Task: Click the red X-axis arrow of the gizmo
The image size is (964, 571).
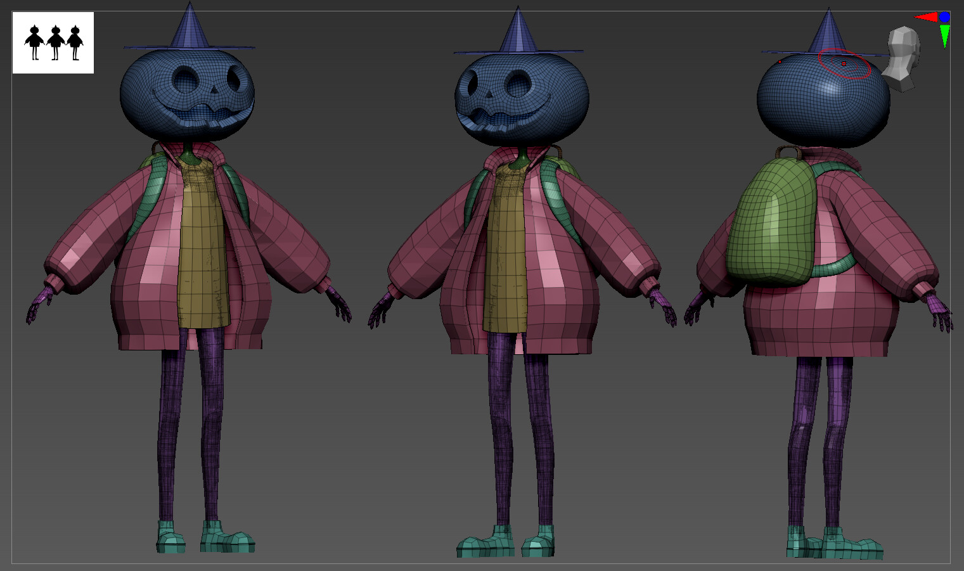Action: click(927, 17)
